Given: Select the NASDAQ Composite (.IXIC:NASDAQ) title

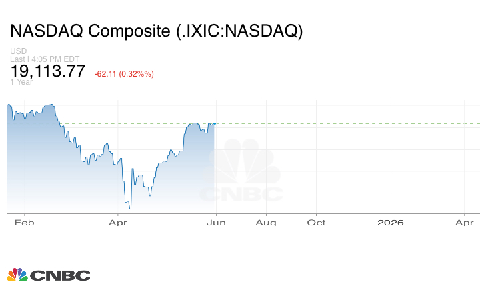Looking at the screenshot, I should 156,31.
